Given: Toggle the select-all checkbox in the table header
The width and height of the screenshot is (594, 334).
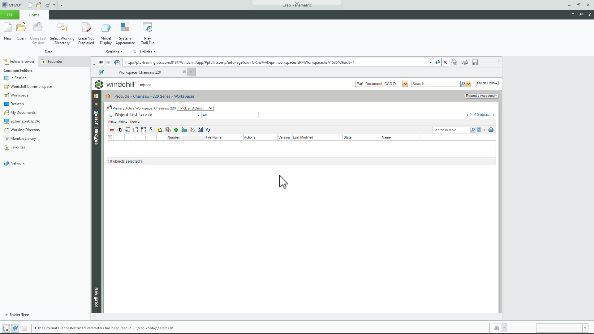Looking at the screenshot, I should [x=110, y=137].
